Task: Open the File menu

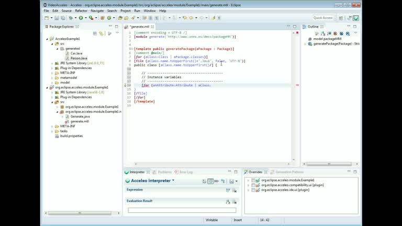Action: pos(46,11)
